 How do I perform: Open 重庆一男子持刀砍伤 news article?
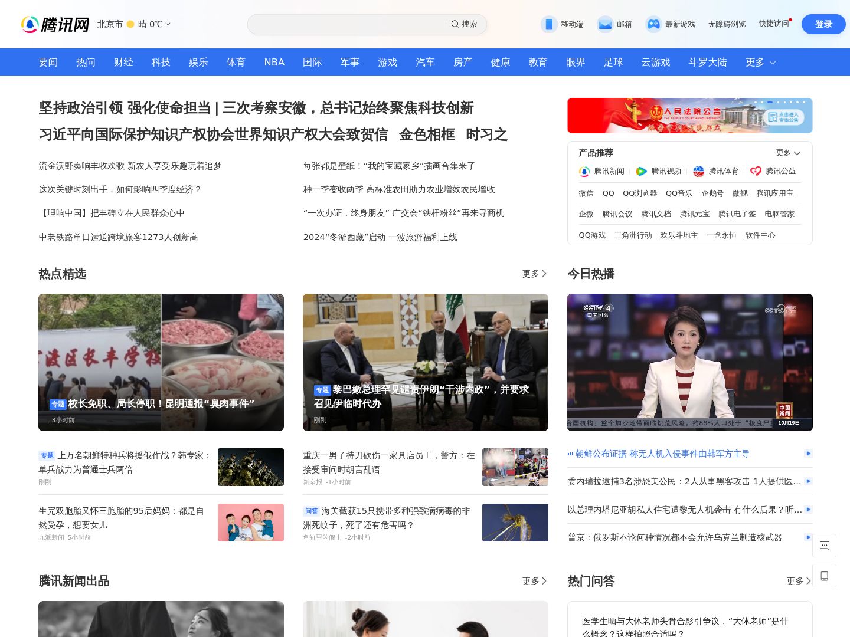[389, 462]
